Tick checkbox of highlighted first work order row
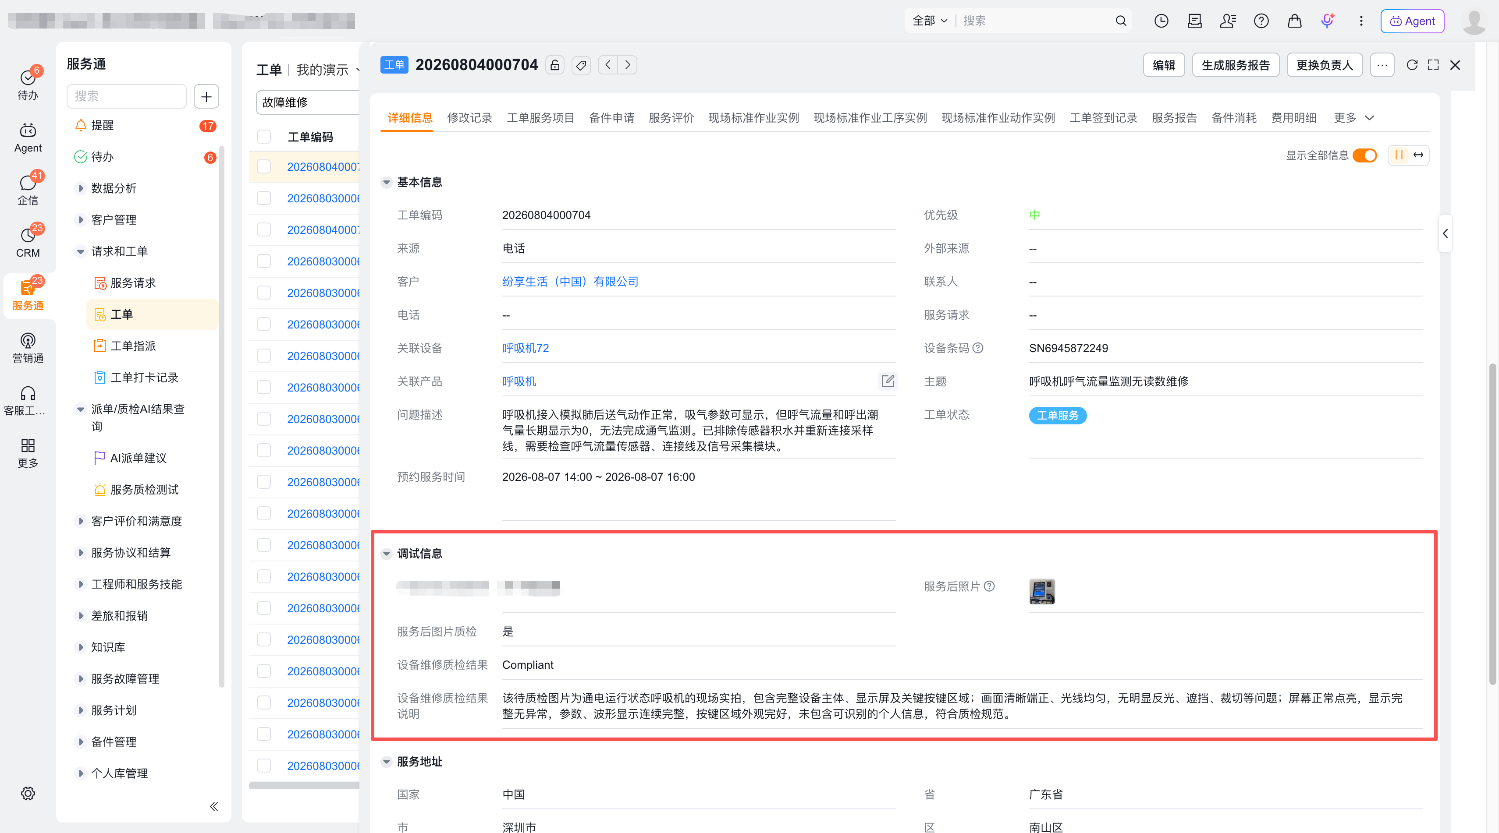This screenshot has width=1499, height=833. pyautogui.click(x=263, y=167)
